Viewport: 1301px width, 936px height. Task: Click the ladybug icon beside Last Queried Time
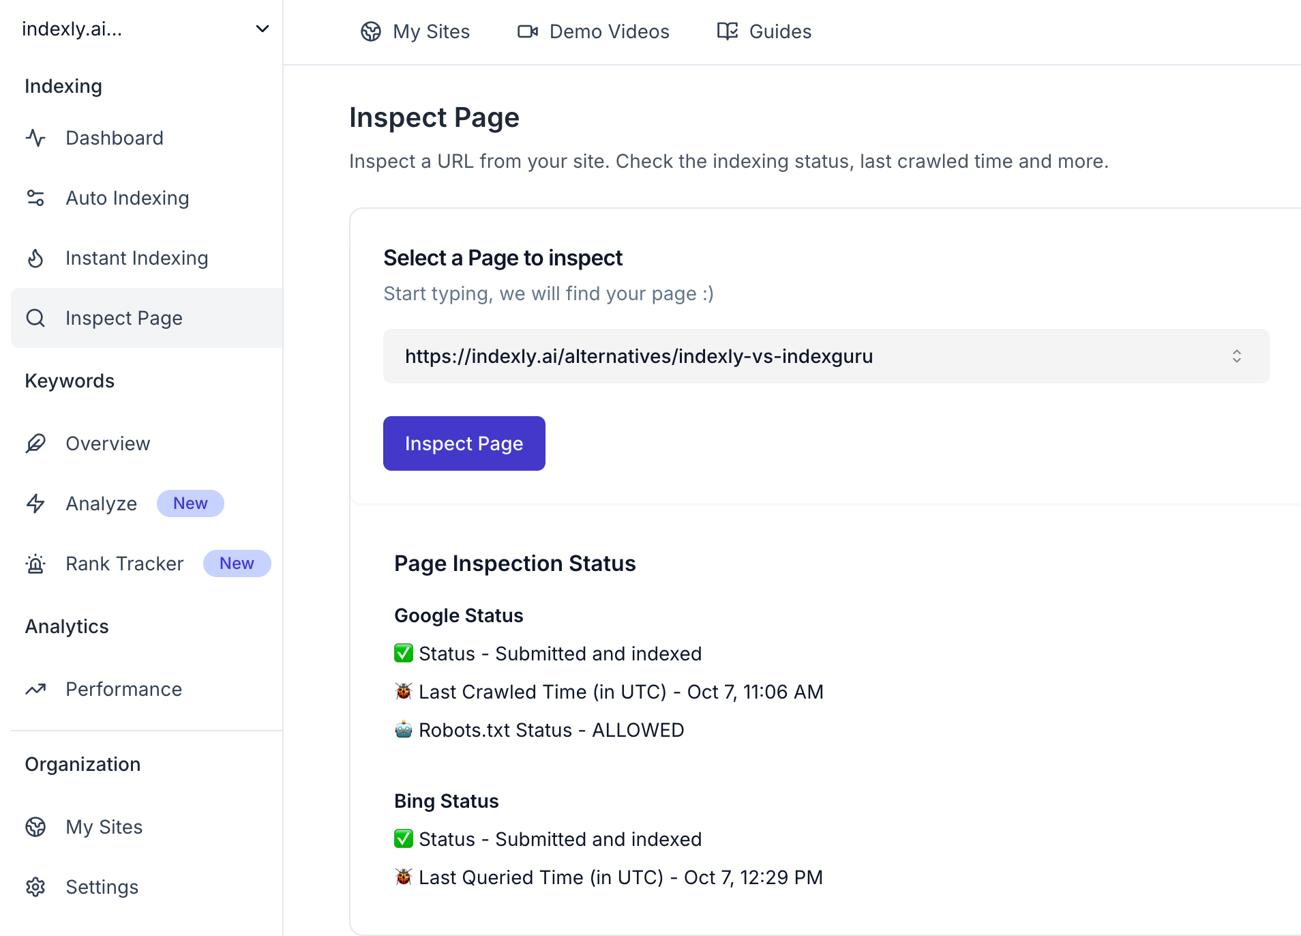[404, 877]
